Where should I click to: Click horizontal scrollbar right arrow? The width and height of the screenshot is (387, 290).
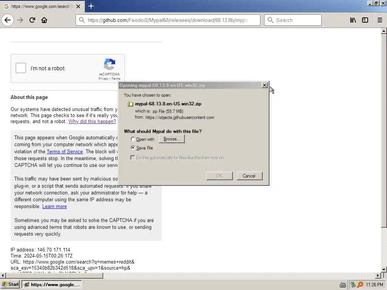click(378, 275)
